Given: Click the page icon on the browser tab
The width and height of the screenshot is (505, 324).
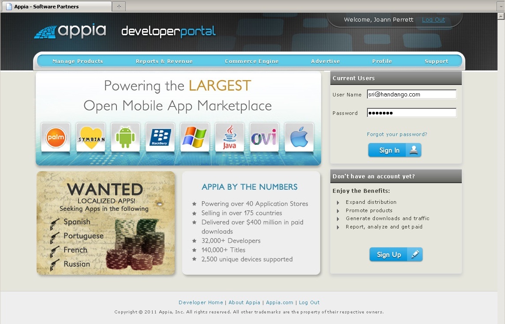Looking at the screenshot, I should coord(9,7).
